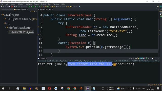The height and width of the screenshot is (91, 162).
Task: Open dropdown next to the New icon
Action: [x=4, y=7]
